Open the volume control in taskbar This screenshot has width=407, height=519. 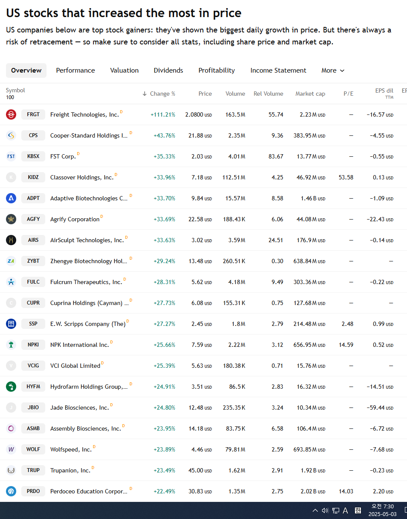[x=325, y=510]
